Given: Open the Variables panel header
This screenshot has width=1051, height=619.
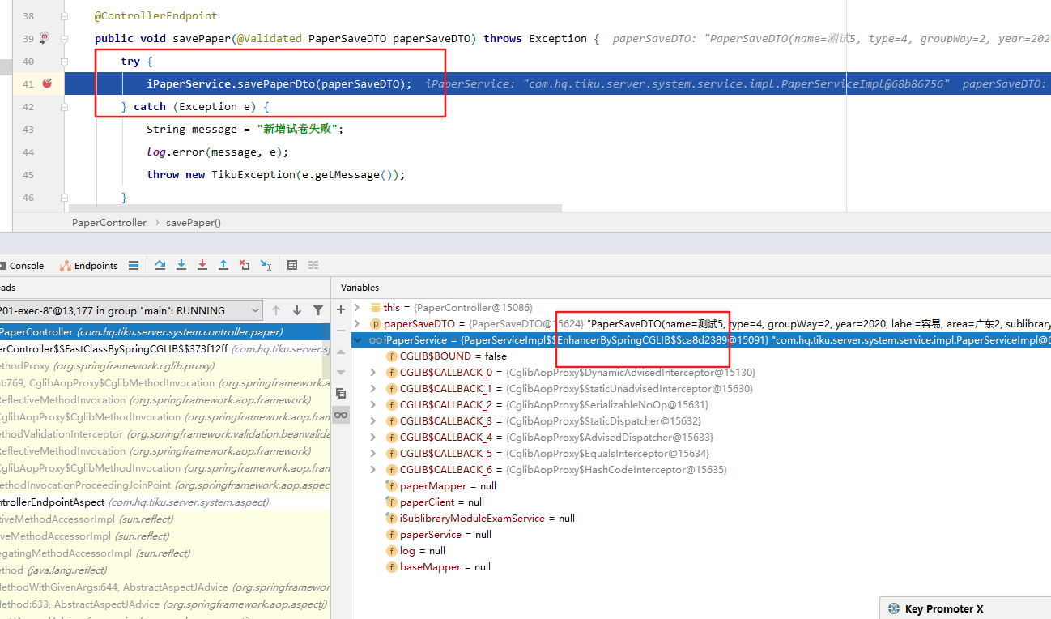Looking at the screenshot, I should [360, 288].
